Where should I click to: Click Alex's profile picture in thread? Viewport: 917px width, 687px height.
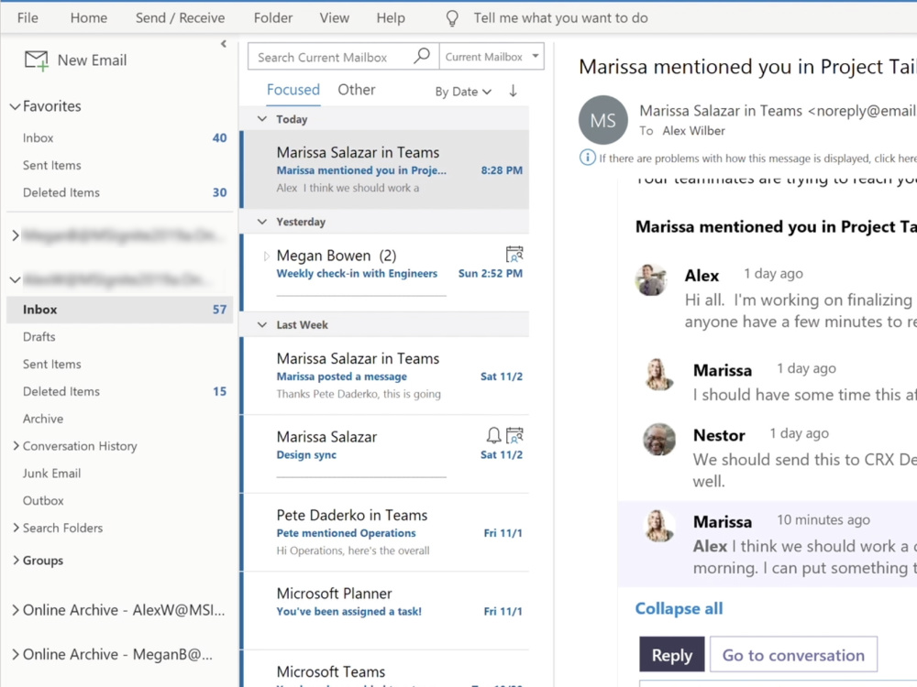tap(651, 279)
